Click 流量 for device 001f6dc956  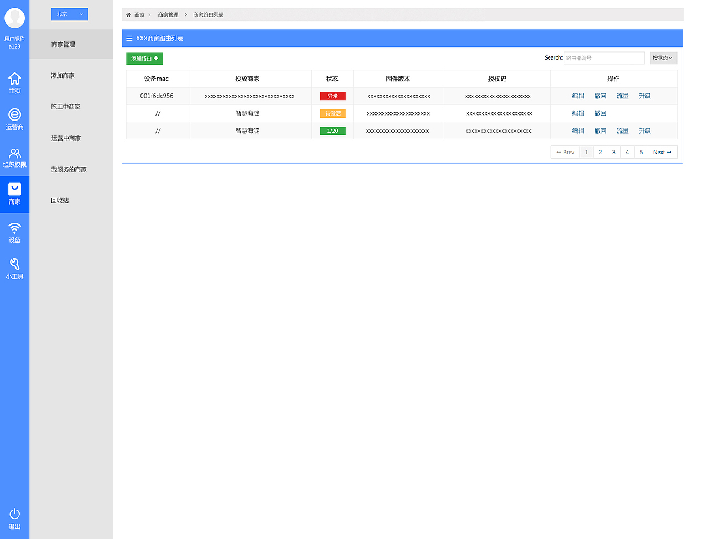[623, 96]
